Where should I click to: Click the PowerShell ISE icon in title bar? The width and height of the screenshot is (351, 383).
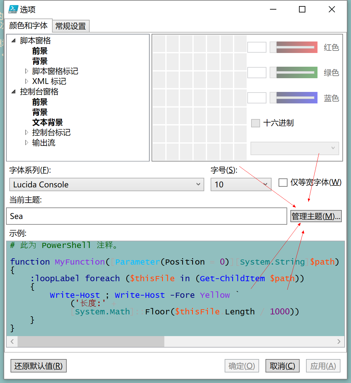(x=13, y=10)
